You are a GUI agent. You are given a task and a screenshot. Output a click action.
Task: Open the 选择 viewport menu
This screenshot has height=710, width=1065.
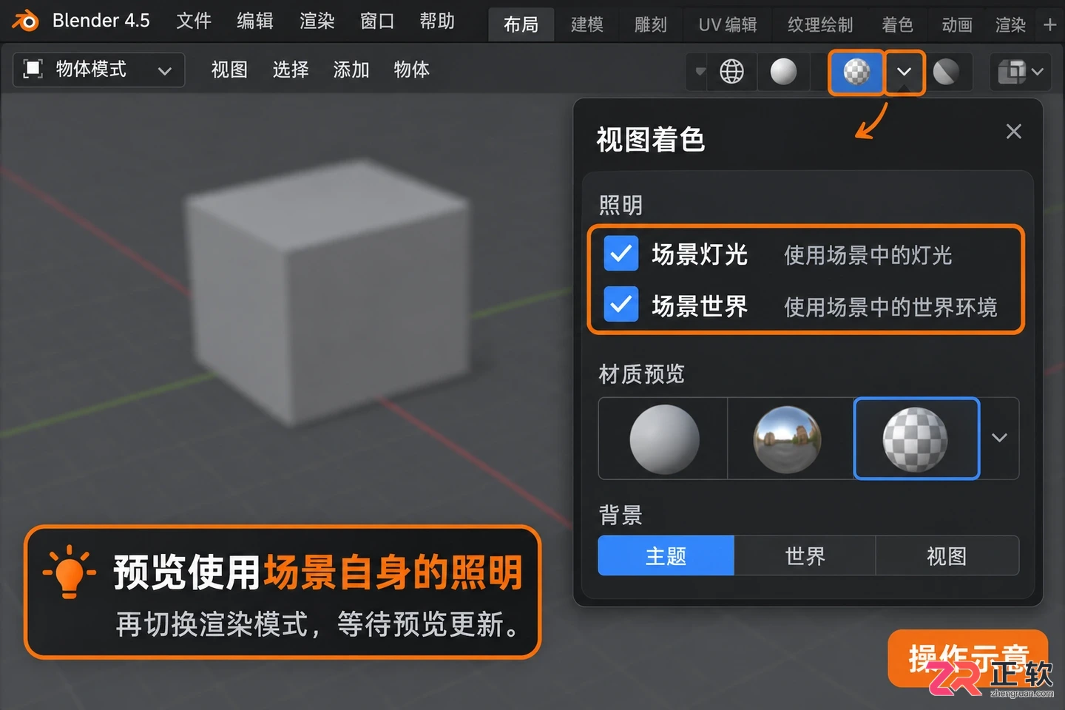point(291,70)
